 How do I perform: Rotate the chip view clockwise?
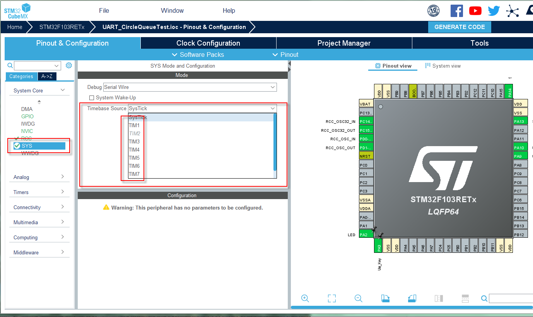[x=385, y=298]
